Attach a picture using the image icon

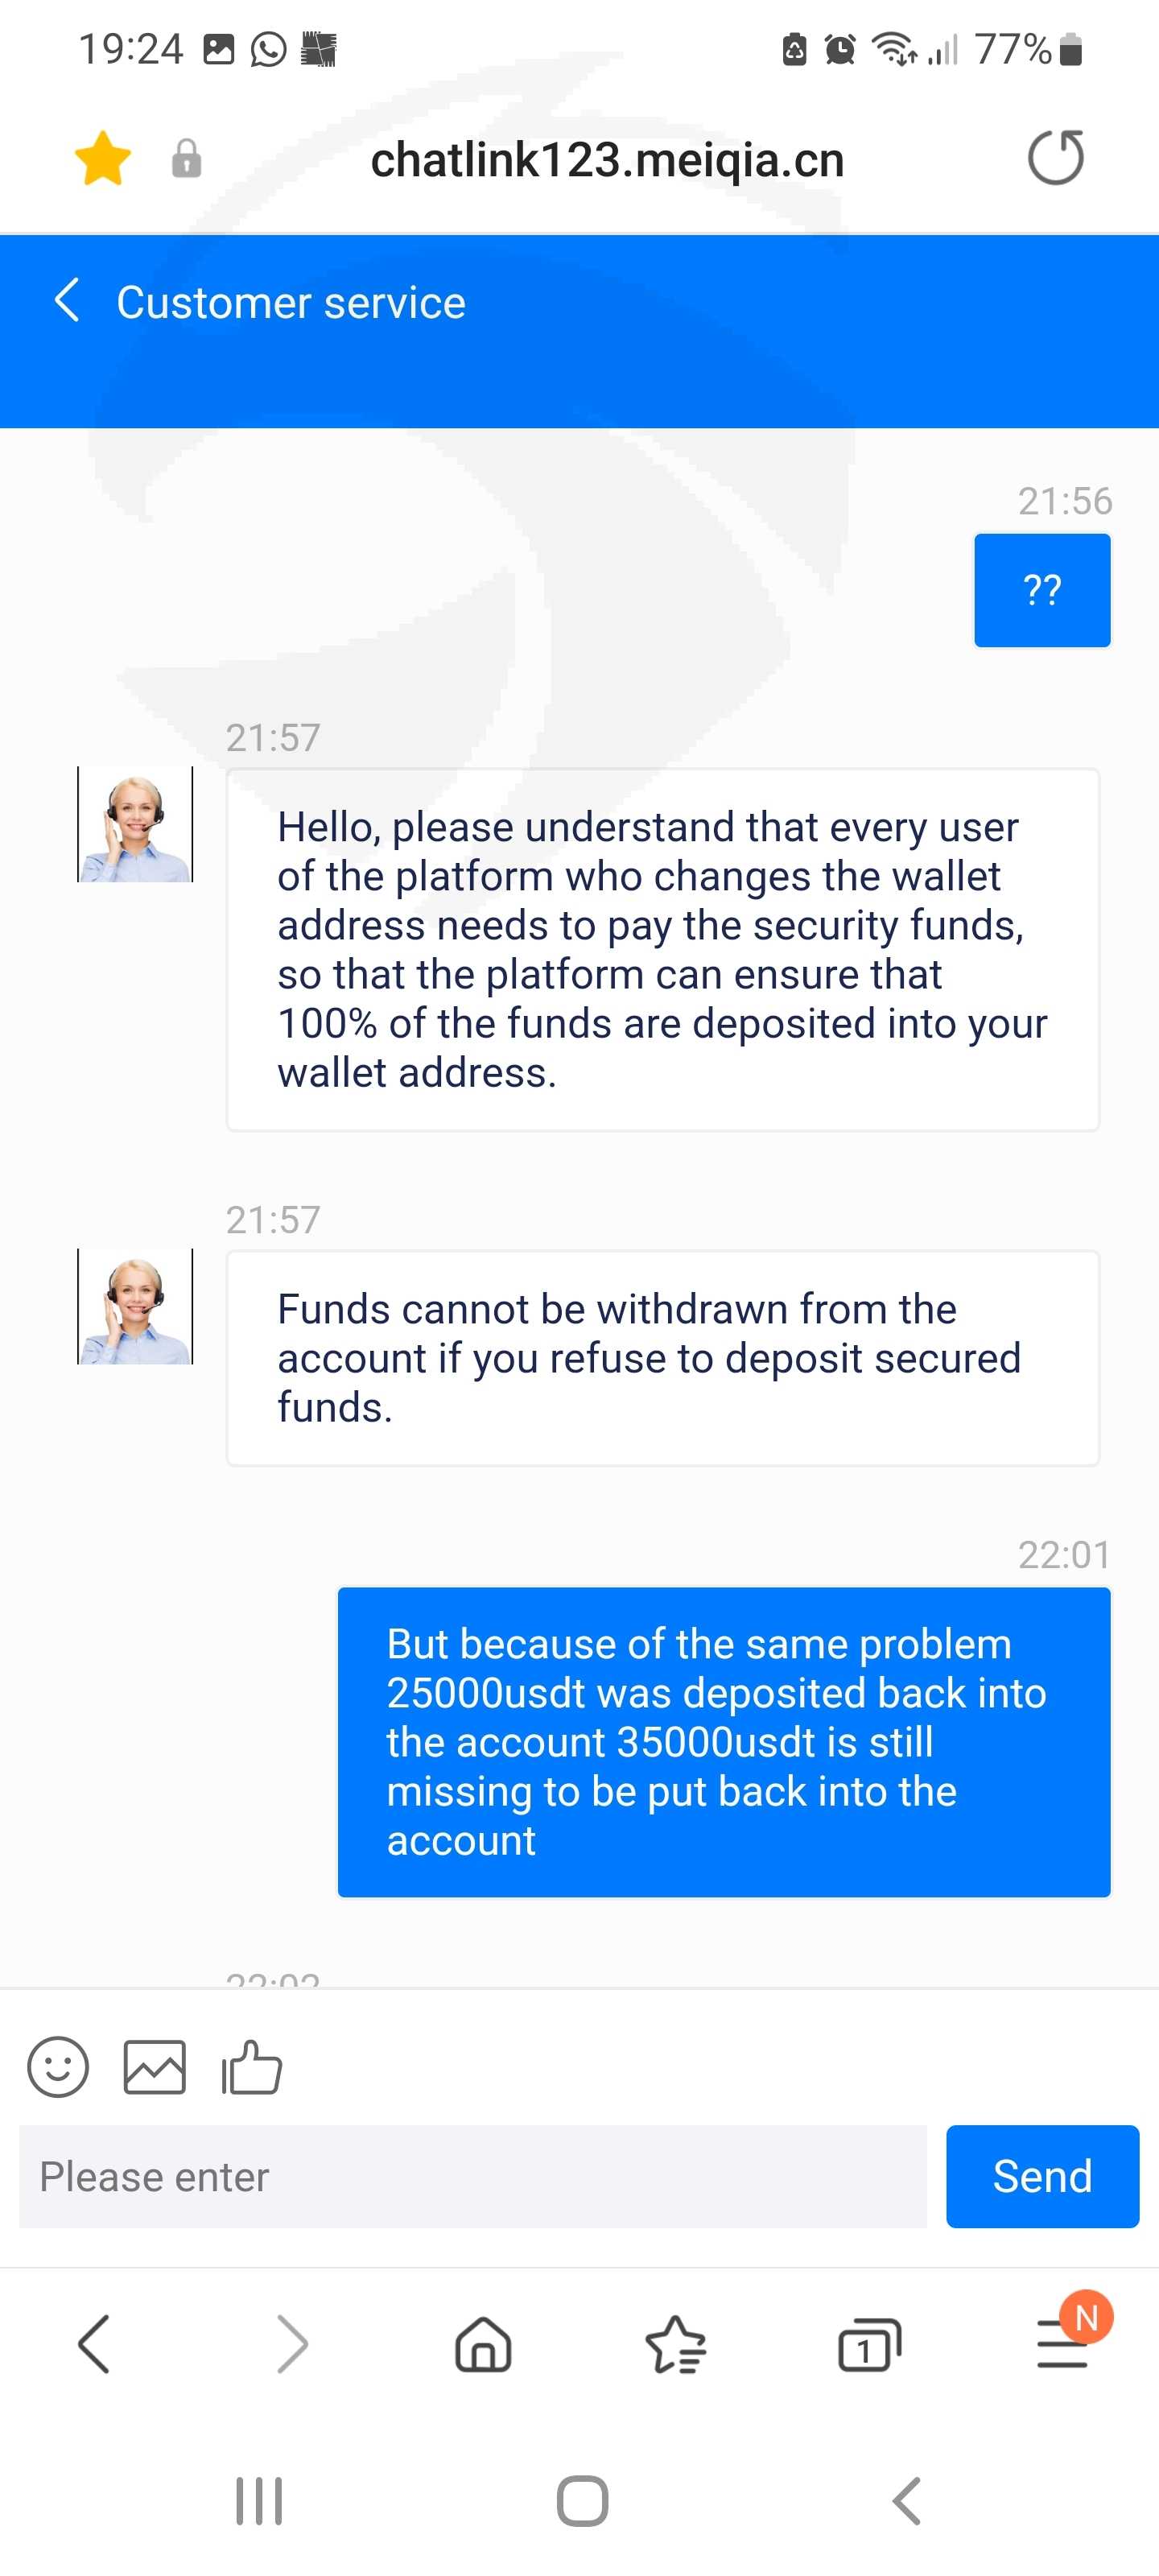pyautogui.click(x=154, y=2067)
